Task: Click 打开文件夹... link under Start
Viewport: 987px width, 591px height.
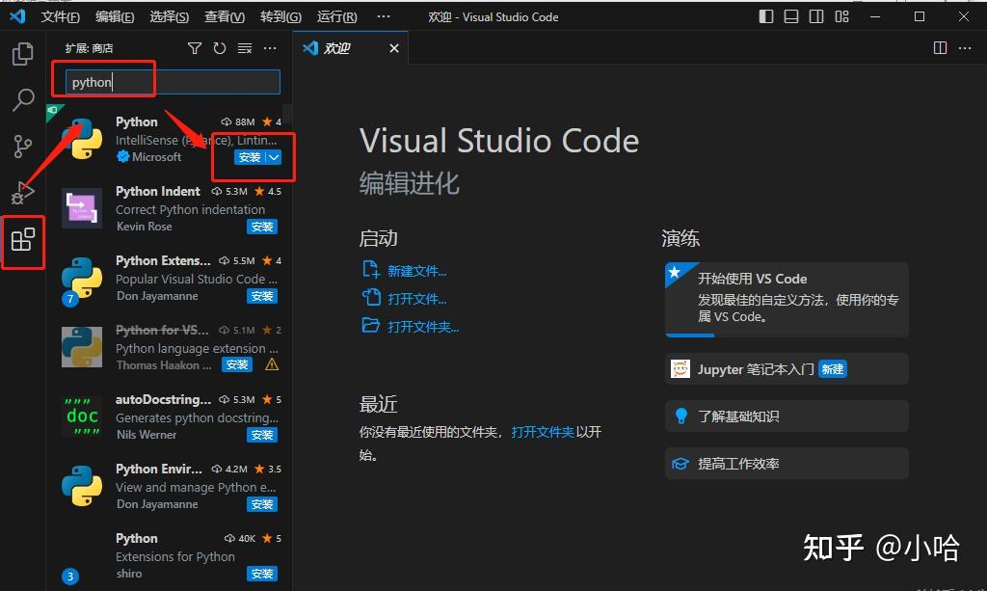Action: (423, 327)
